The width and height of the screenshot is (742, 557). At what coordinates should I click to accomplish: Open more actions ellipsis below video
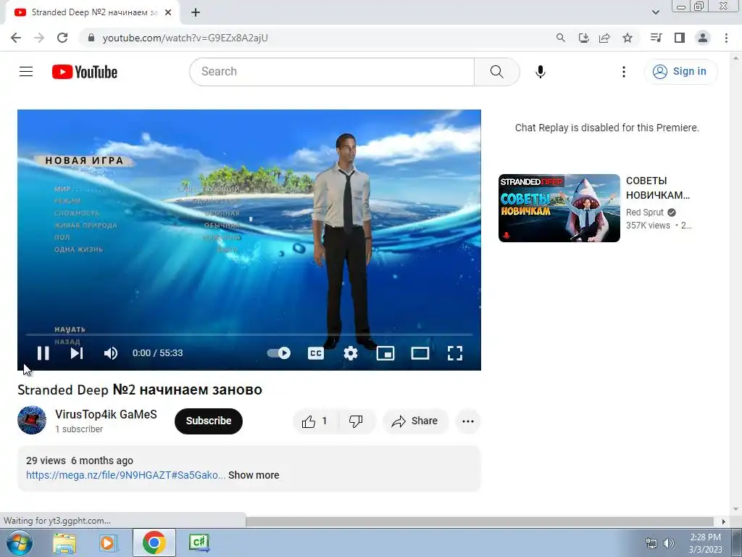point(468,421)
